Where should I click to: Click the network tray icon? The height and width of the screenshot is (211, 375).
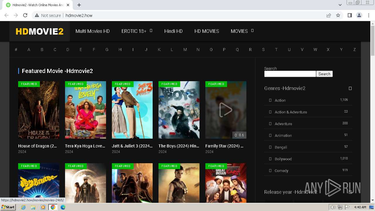(340, 207)
